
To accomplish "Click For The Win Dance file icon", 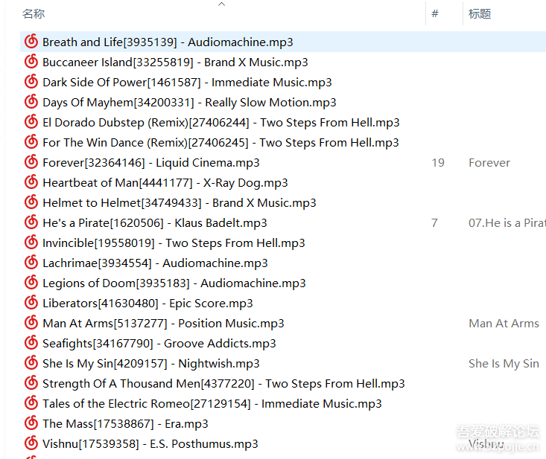I will click(x=31, y=142).
